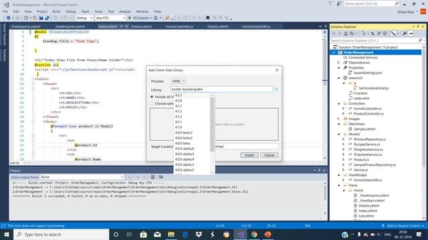Open Microsoft Edge from taskbar
Image resolution: width=428 pixels, height=240 pixels.
(x=185, y=234)
